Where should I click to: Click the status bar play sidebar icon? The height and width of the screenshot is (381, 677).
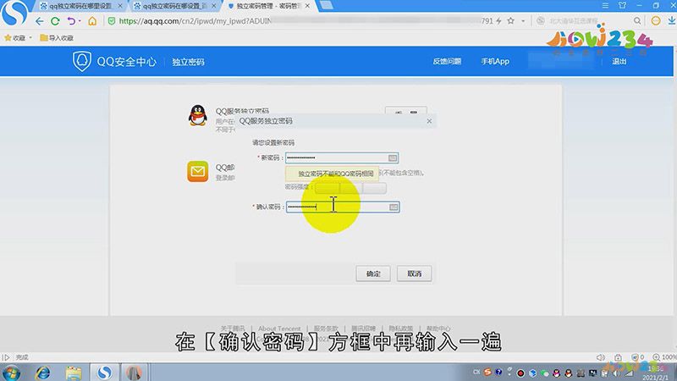point(6,357)
